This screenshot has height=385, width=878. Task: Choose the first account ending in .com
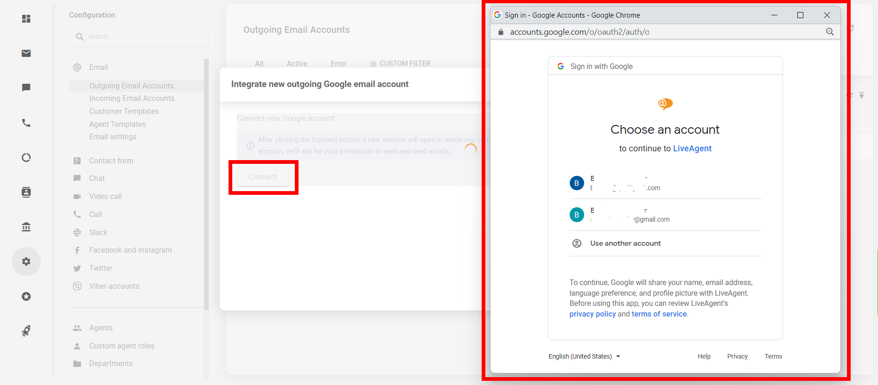[x=665, y=183]
